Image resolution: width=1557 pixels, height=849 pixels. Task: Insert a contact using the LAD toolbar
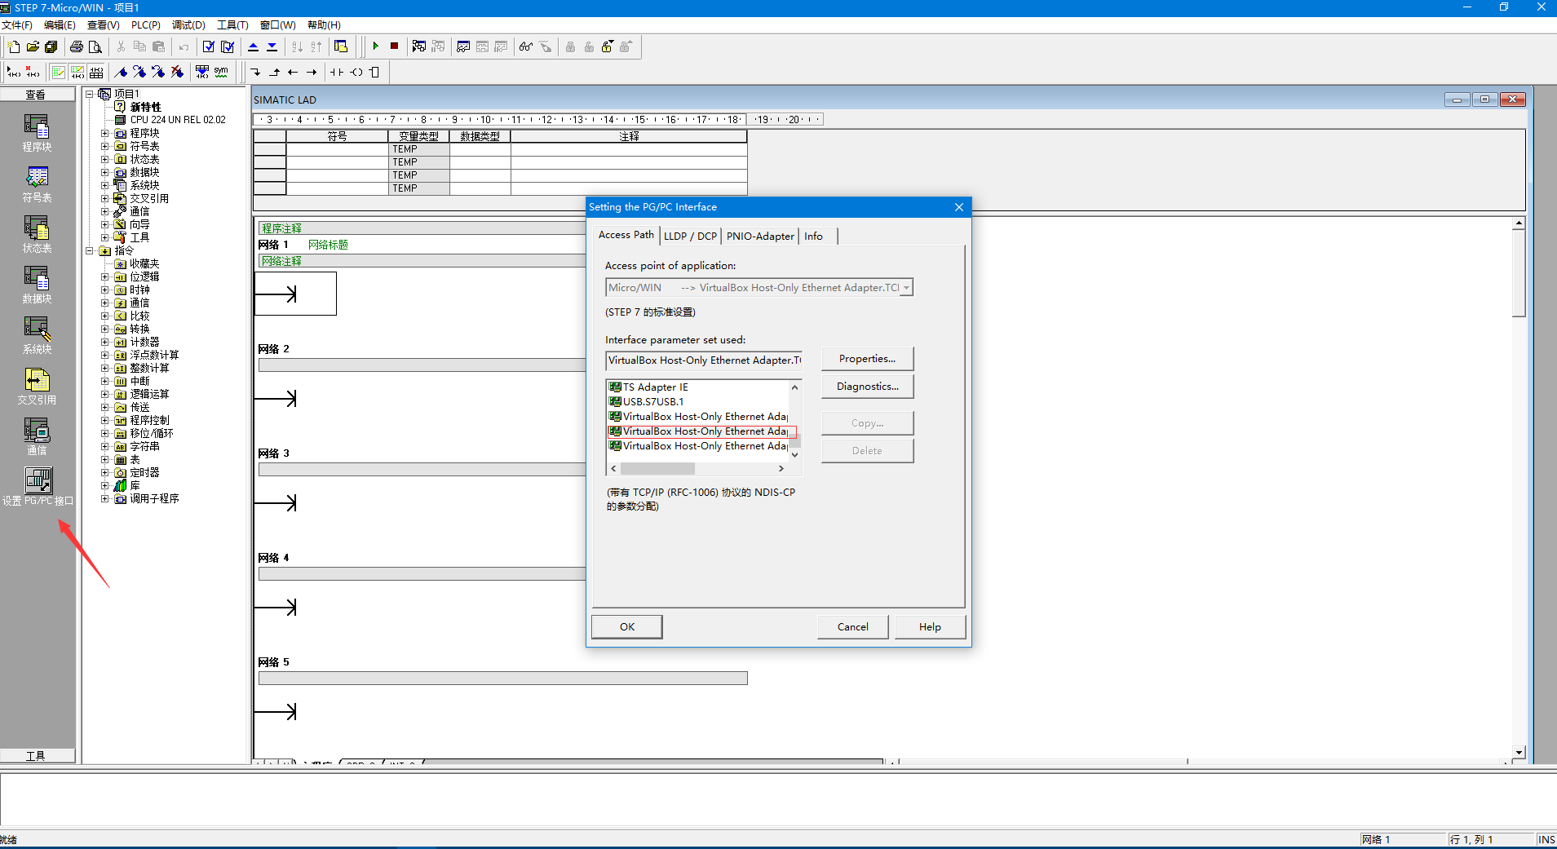click(x=337, y=73)
